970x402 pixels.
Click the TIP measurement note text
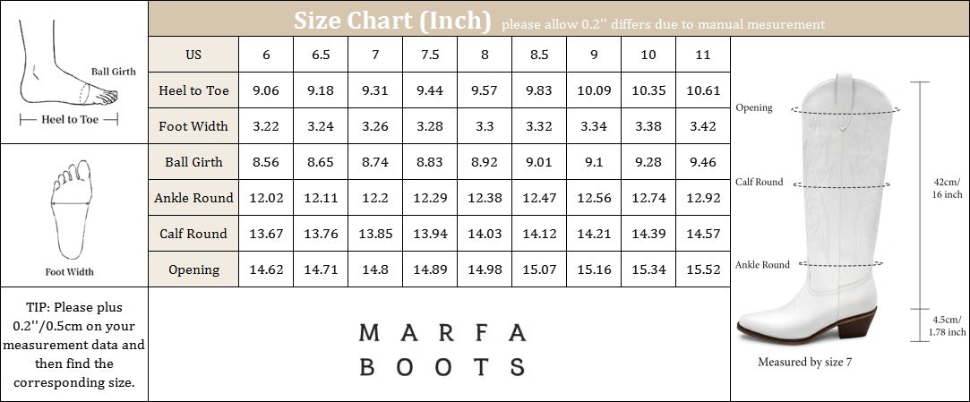(x=73, y=345)
